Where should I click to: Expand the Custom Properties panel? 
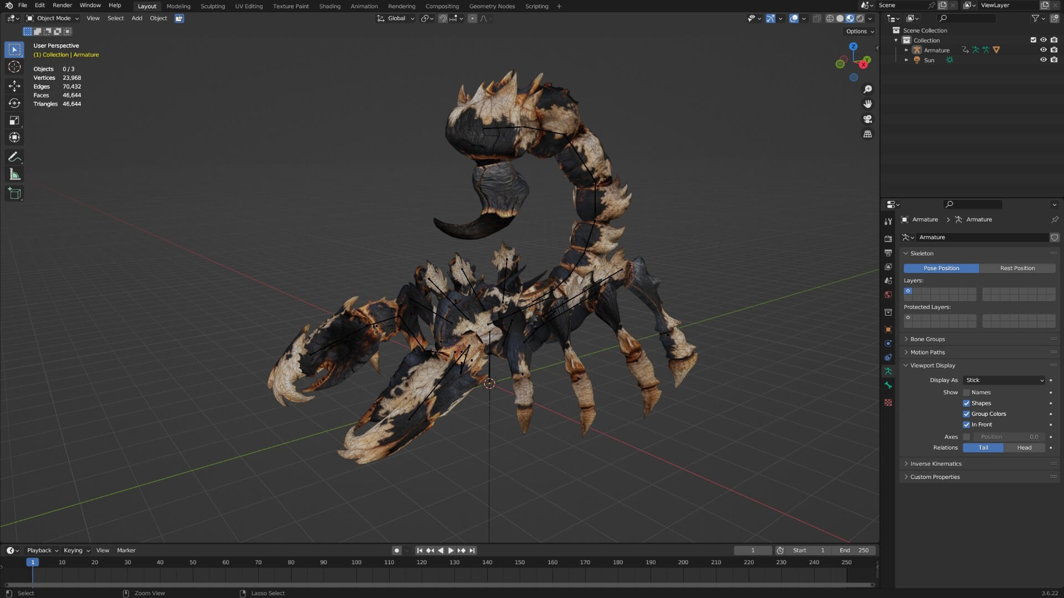[x=934, y=477]
